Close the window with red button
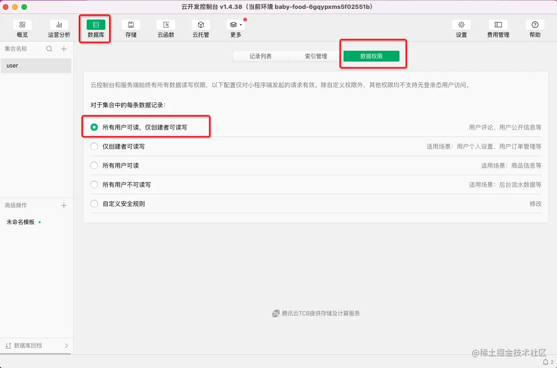Image resolution: width=557 pixels, height=368 pixels. (x=6, y=7)
